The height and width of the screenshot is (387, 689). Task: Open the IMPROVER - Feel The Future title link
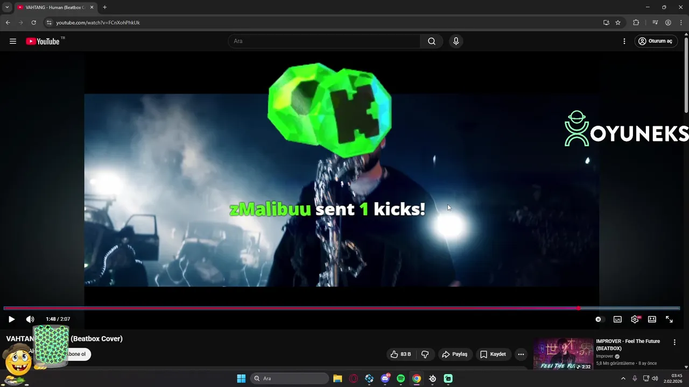(628, 345)
